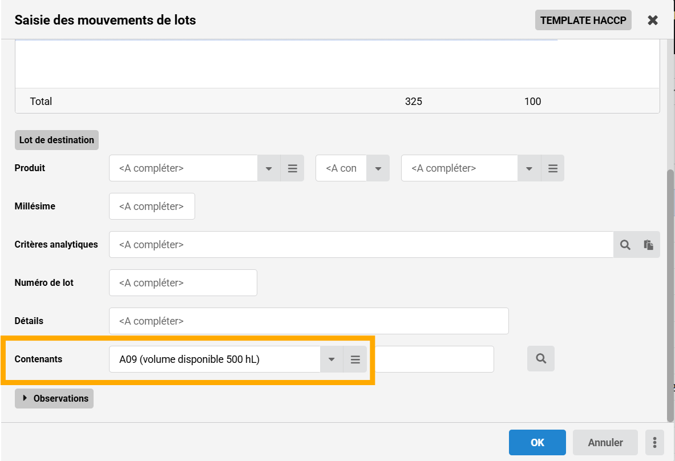Open the three-dot more options menu
This screenshot has width=675, height=461.
tap(654, 442)
